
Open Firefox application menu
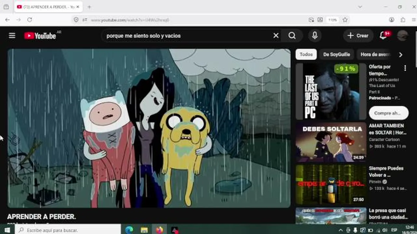pos(413,20)
